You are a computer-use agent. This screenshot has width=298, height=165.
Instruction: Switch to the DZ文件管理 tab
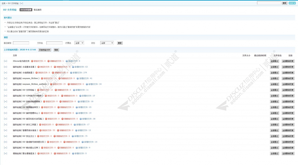coord(26,10)
